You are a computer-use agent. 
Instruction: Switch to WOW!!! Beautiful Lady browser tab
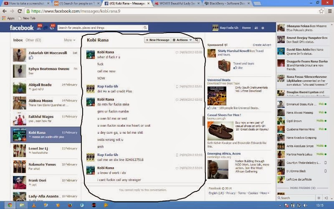click(177, 3)
